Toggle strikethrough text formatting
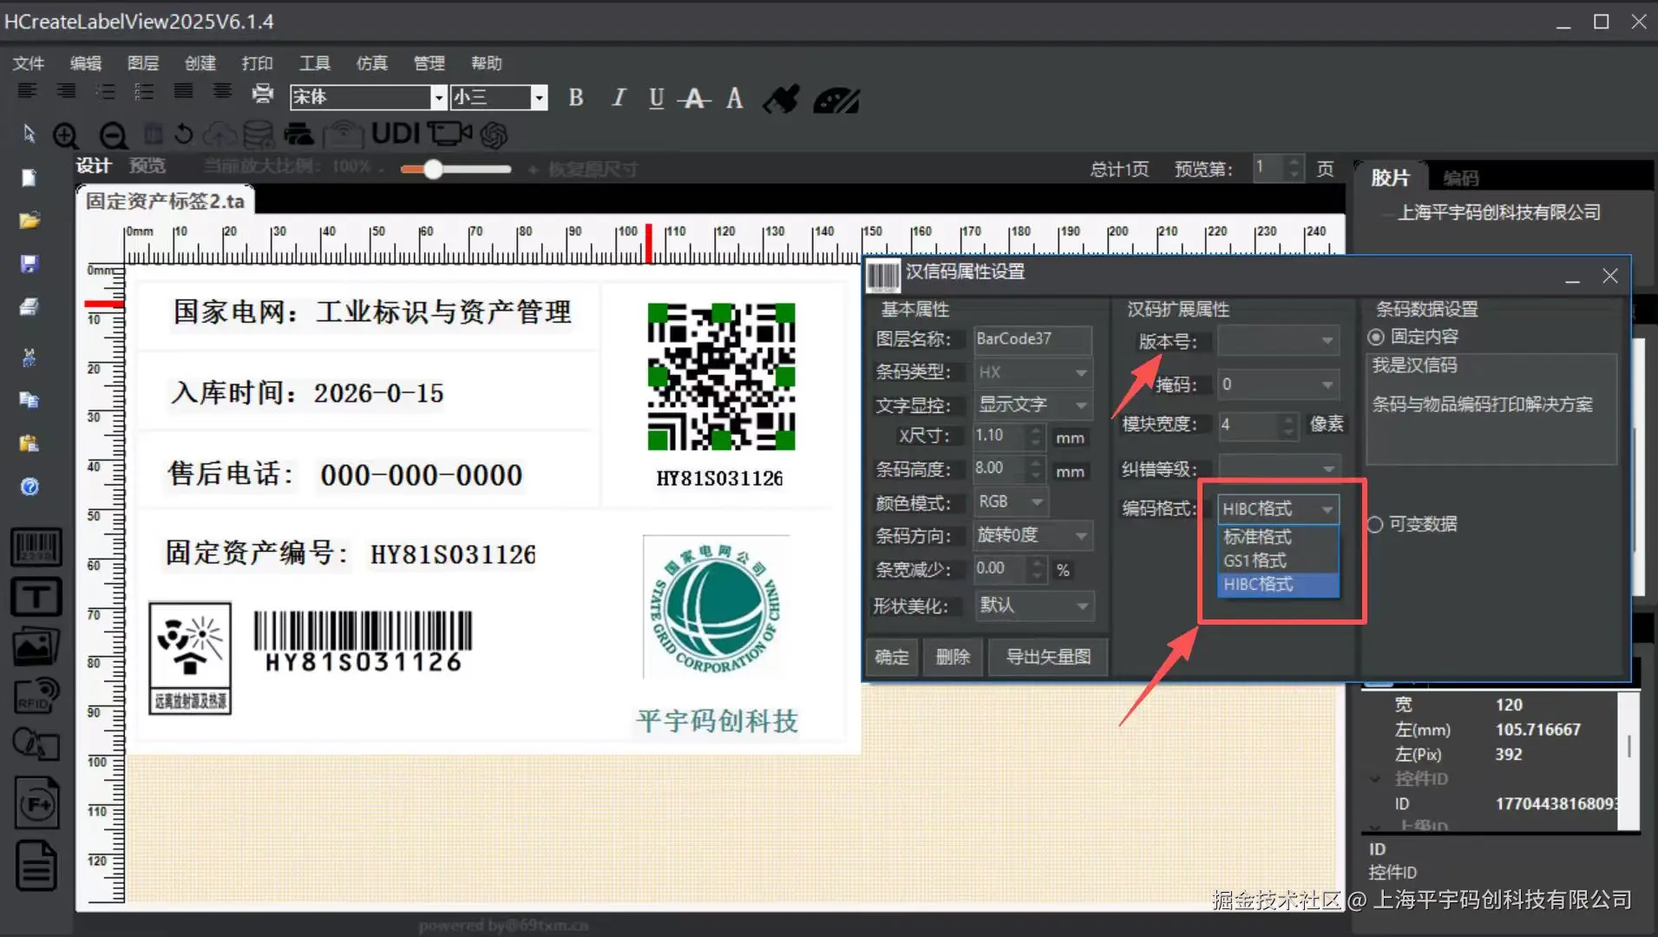Viewport: 1658px width, 937px height. pos(694,98)
